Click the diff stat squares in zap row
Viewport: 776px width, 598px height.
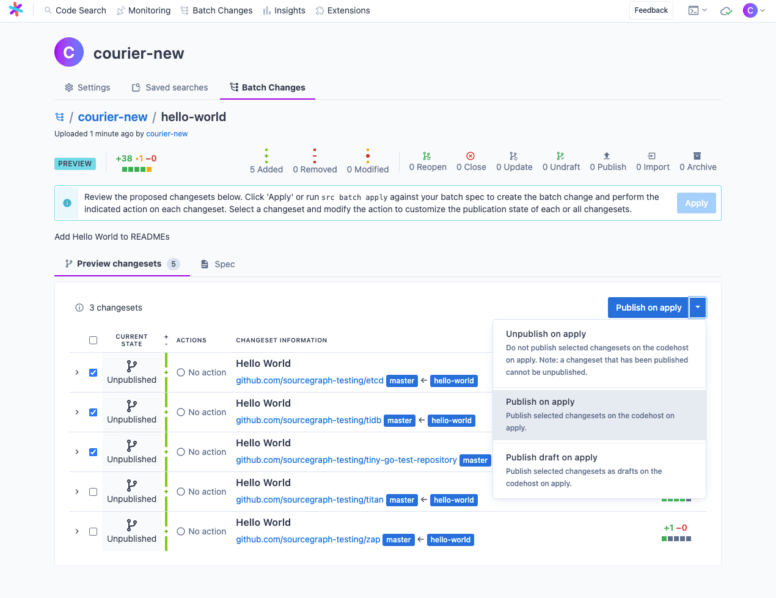676,539
